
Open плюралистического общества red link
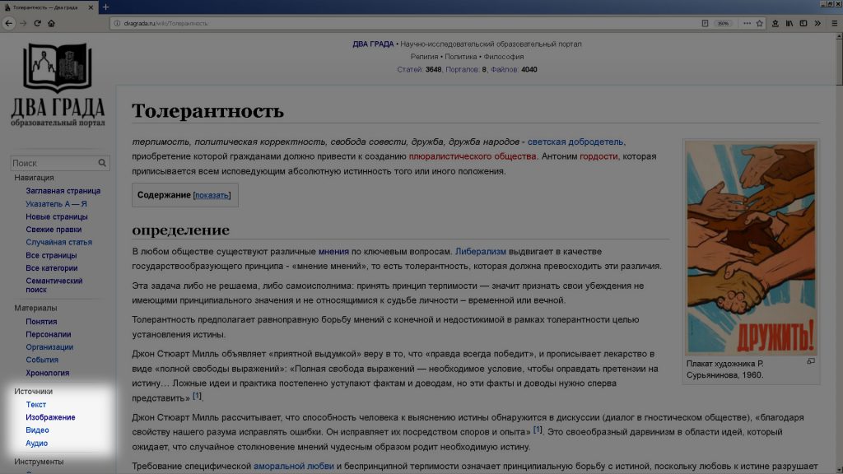coord(473,156)
